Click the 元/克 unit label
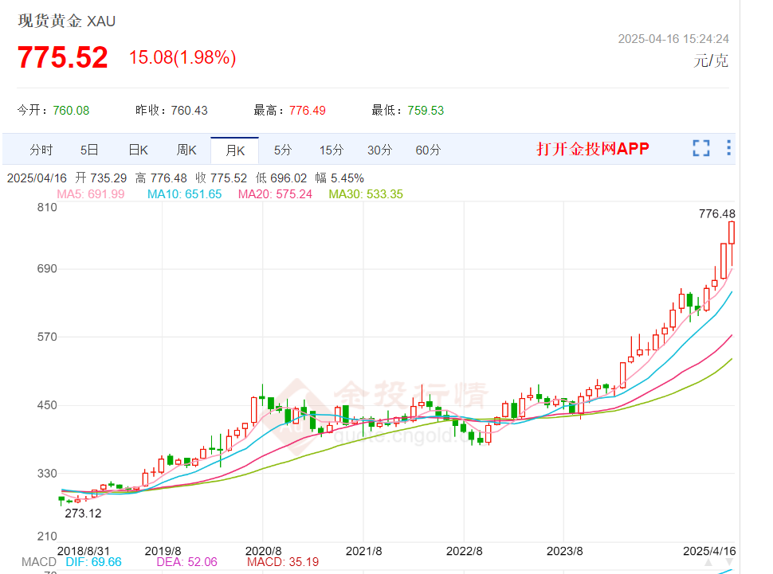Viewport: 773px width, 574px height. 710,61
